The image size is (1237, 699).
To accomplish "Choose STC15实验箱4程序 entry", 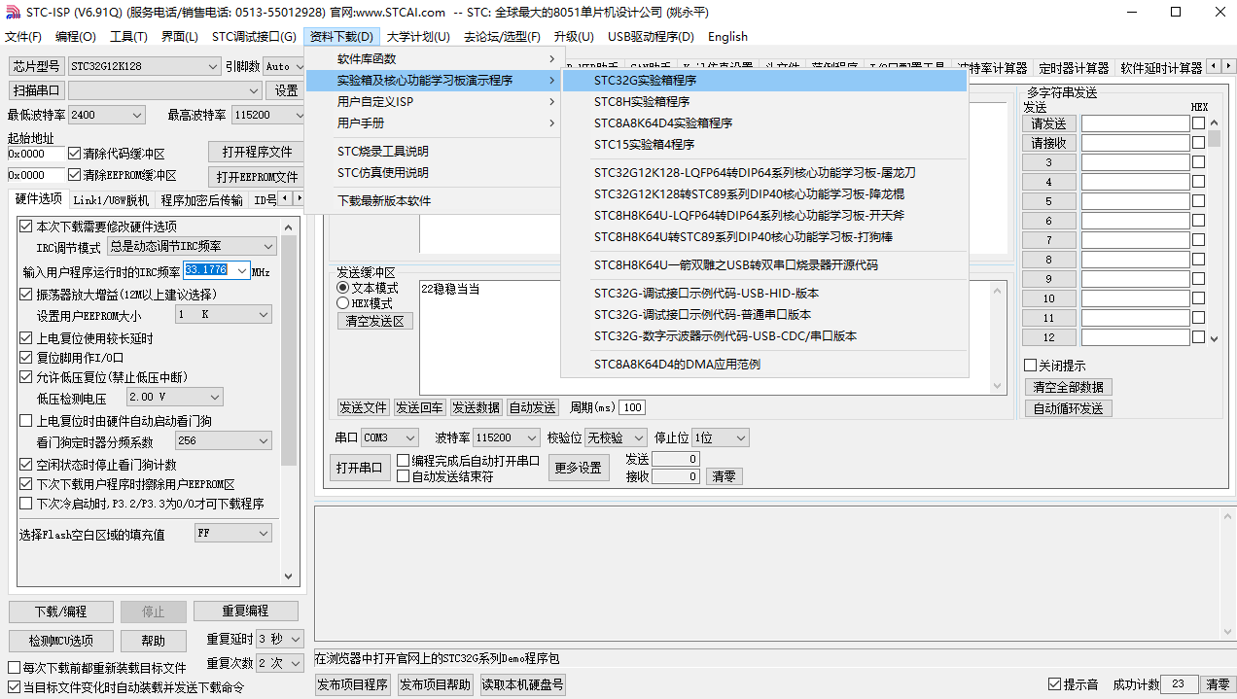I will [765, 144].
